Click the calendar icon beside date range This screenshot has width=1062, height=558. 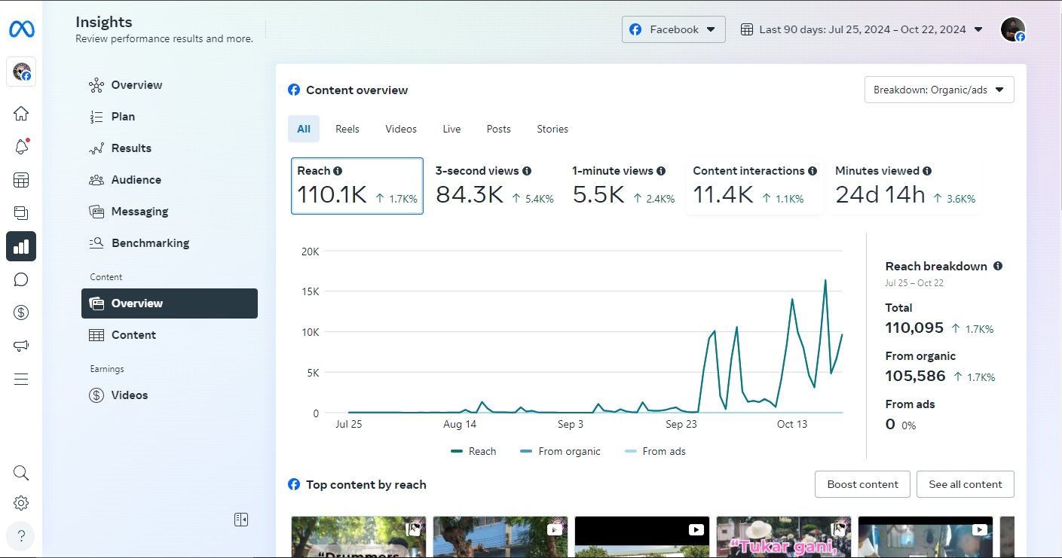747,29
